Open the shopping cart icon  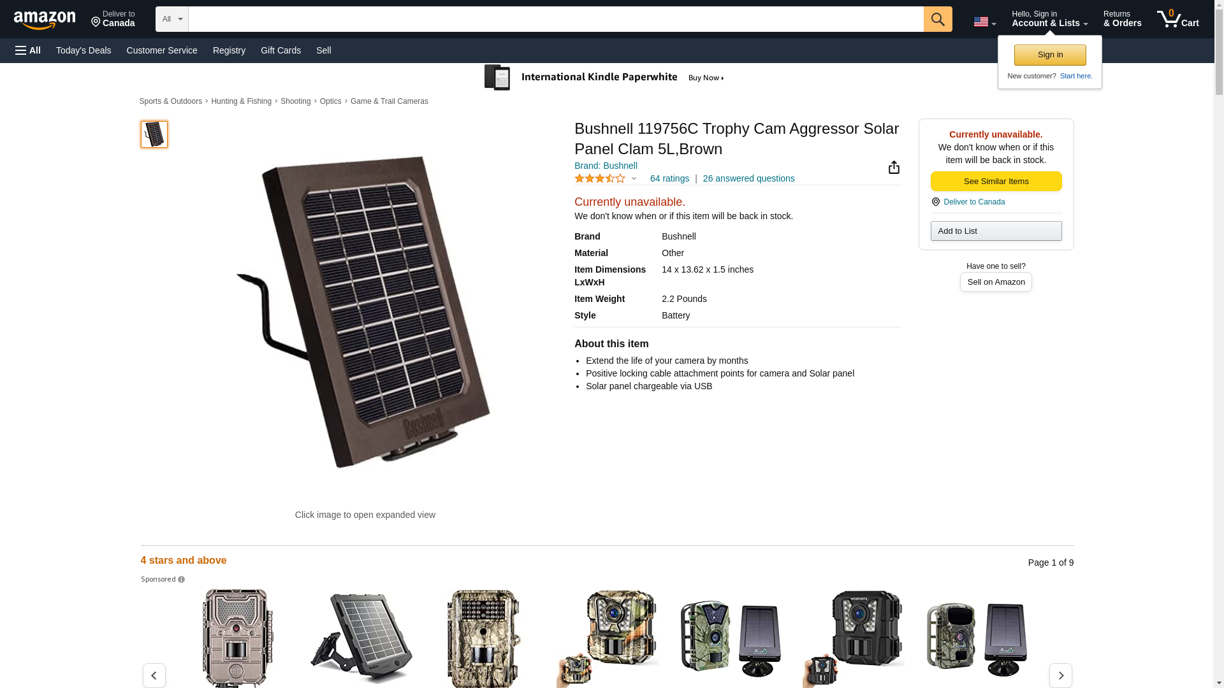coord(1177,19)
